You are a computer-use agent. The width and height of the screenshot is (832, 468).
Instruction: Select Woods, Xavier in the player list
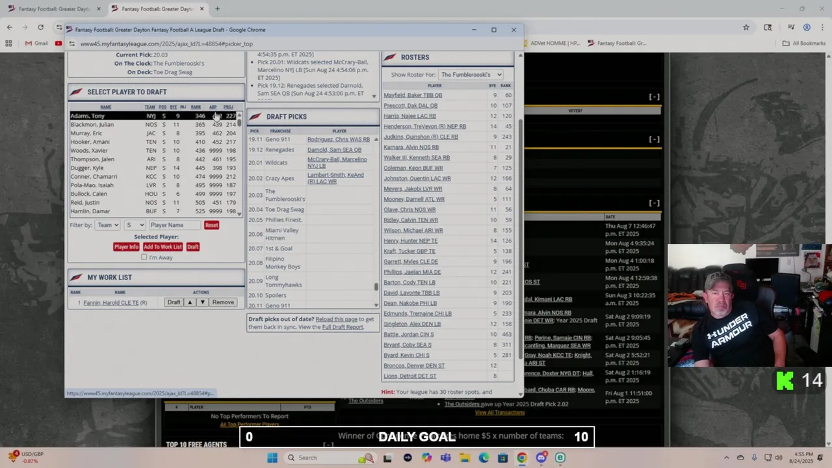click(x=154, y=150)
